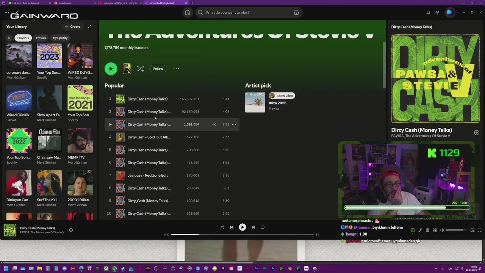The width and height of the screenshot is (485, 273).
Task: Open the miniplayer
Action: point(472,230)
